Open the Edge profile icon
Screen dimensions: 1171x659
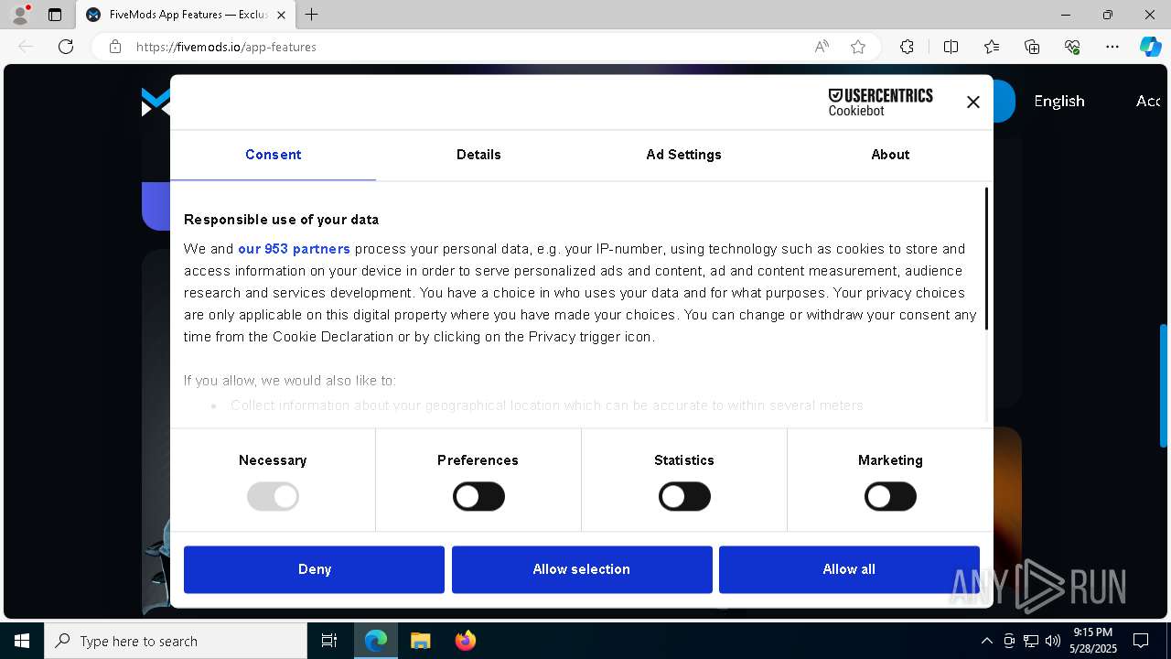pyautogui.click(x=20, y=15)
